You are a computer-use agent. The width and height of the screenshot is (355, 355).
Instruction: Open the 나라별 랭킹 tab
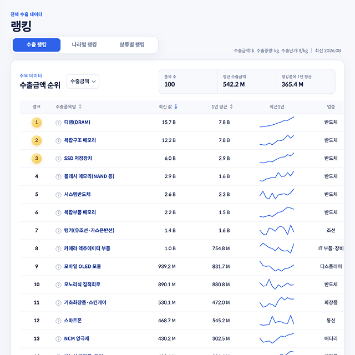click(84, 45)
